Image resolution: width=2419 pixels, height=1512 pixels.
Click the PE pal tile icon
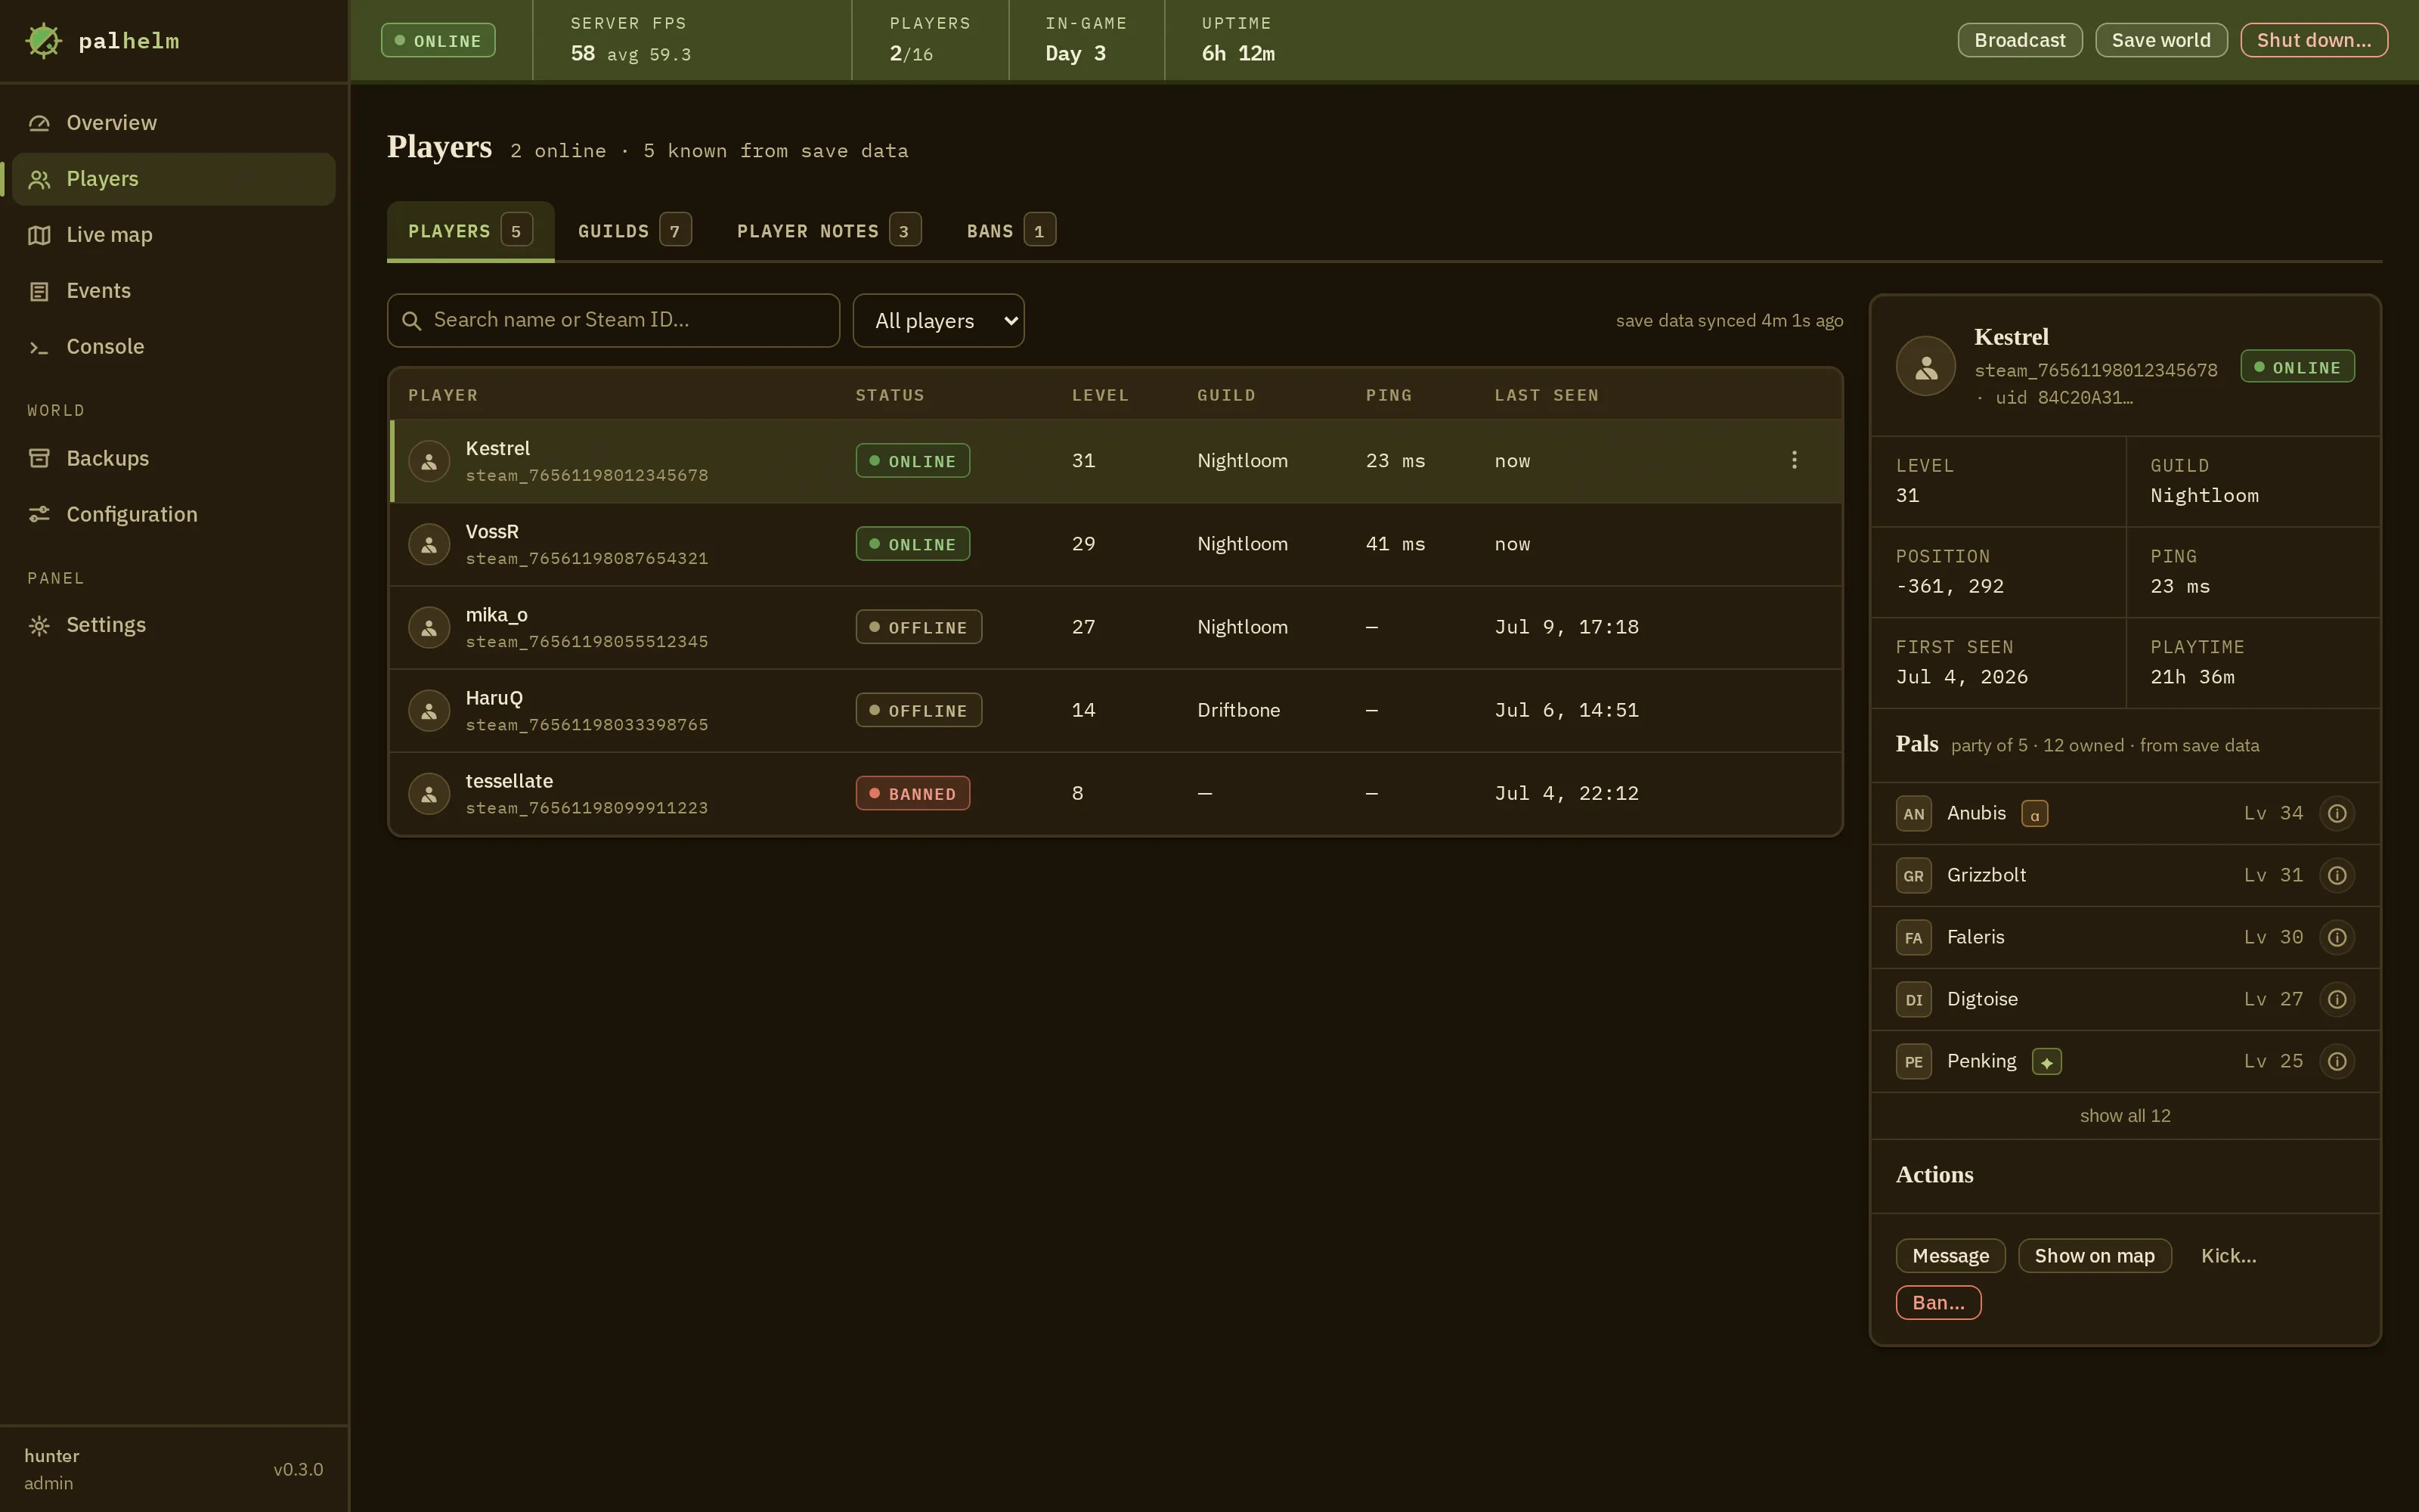tap(1913, 1062)
